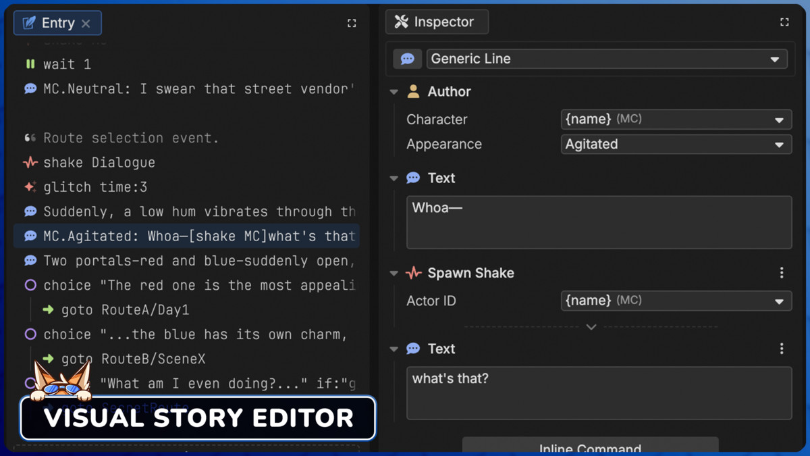Click the pencil icon on the Entry tab
Screen dimensions: 810x456
point(28,22)
